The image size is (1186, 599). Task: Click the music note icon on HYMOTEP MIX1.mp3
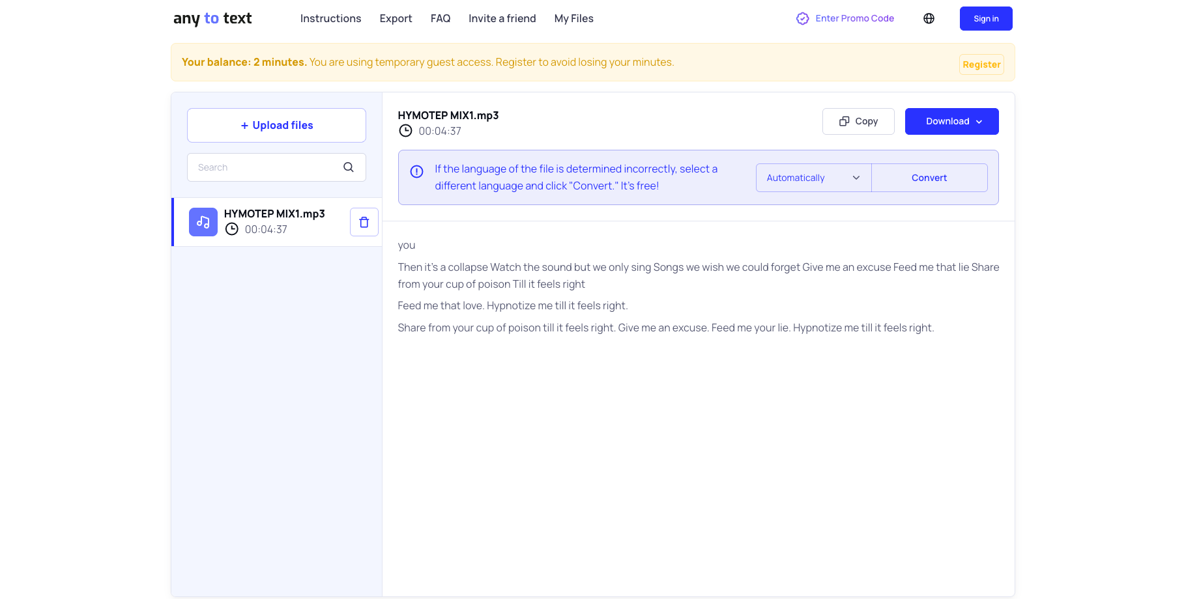click(203, 222)
